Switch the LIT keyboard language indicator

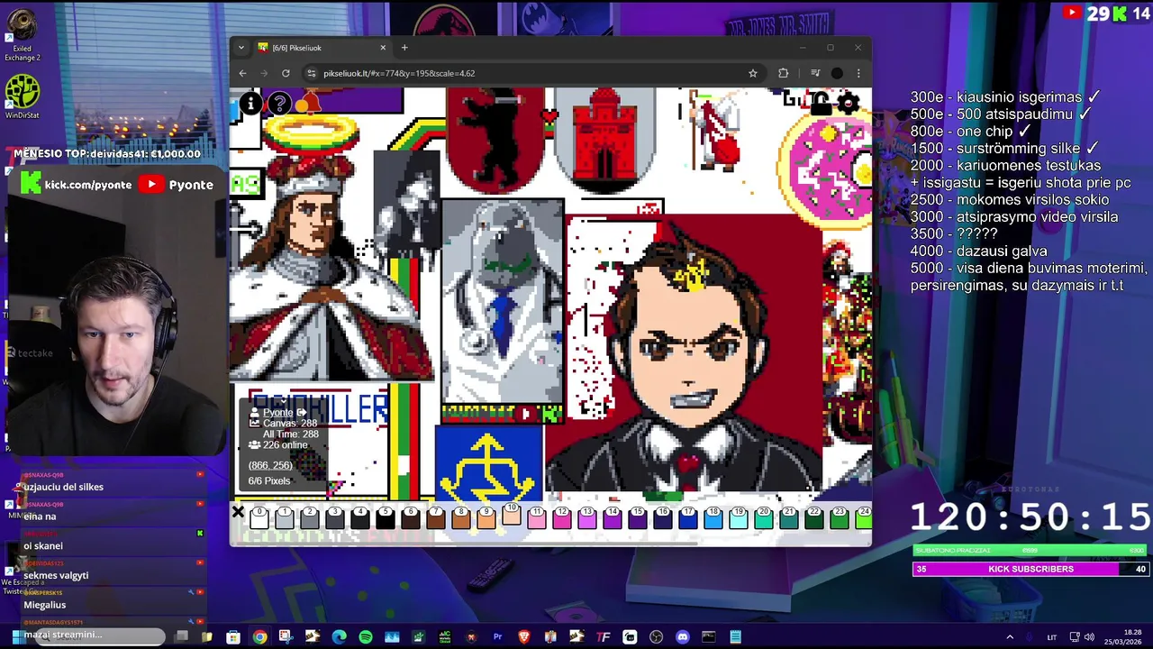(1051, 637)
